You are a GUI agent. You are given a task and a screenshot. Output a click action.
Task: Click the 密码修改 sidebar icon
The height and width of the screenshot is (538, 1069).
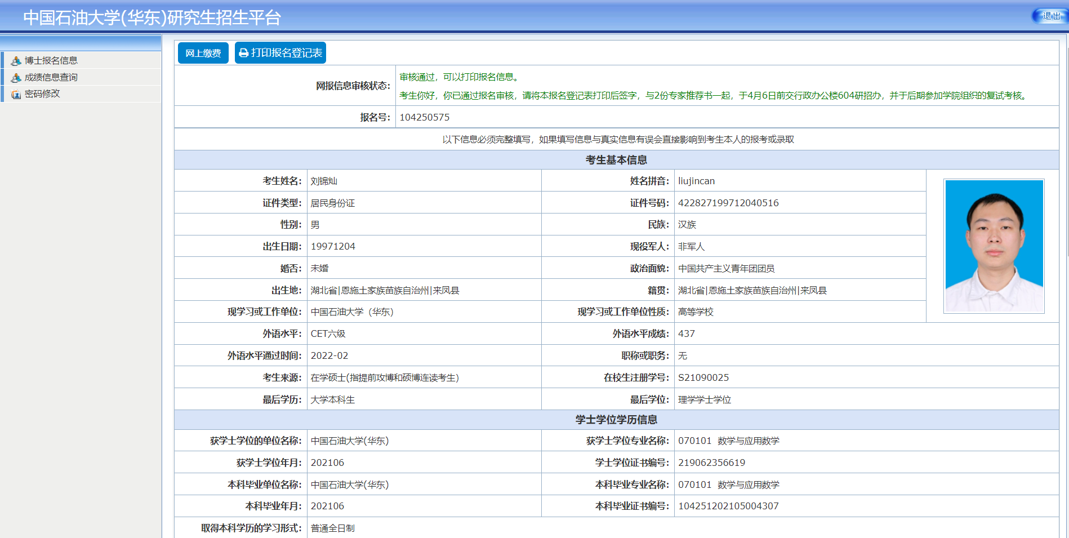tap(16, 94)
